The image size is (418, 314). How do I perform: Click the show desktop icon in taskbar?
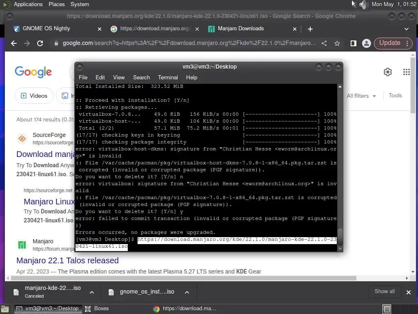pyautogui.click(x=5, y=309)
